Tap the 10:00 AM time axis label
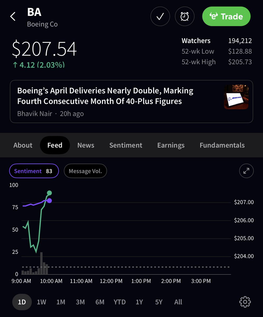 (51, 281)
